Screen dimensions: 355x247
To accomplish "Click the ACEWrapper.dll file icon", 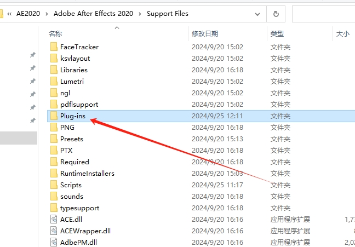I will click(54, 231).
